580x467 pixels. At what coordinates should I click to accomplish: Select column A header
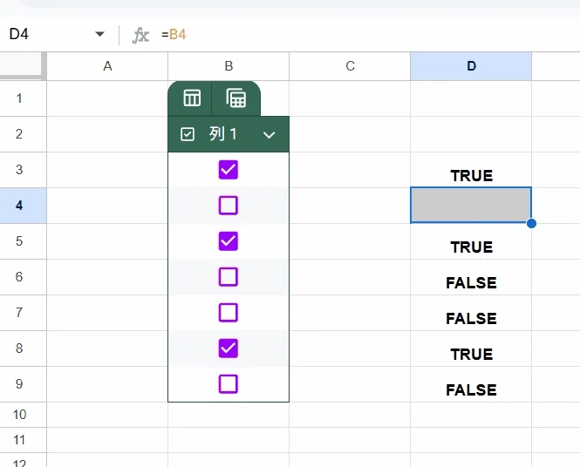[107, 66]
